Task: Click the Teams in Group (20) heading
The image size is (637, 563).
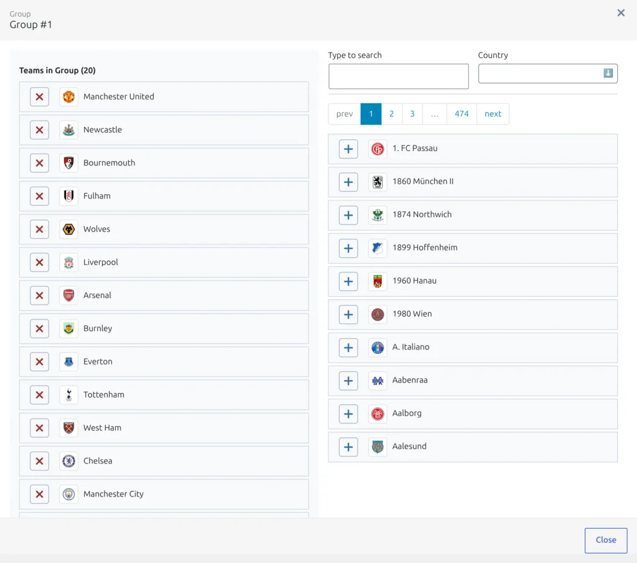Action: pos(57,70)
